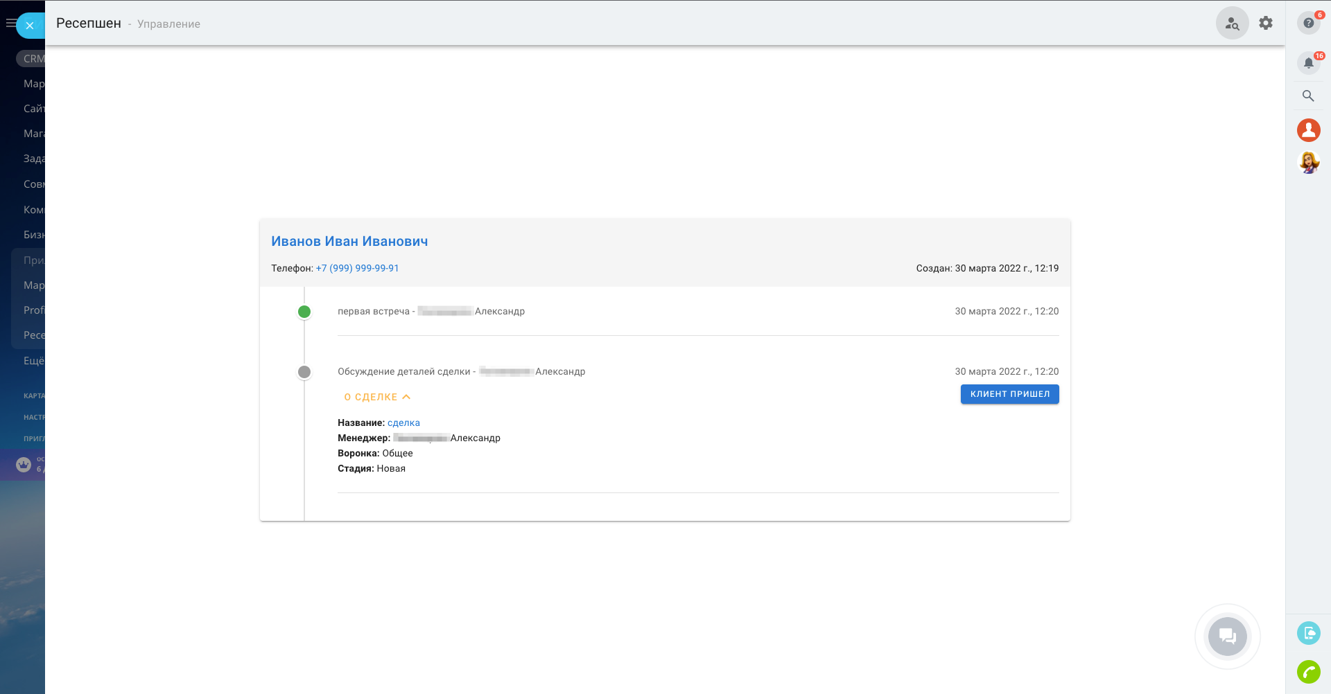Viewport: 1331px width, 694px height.
Task: Open Reception settings gear
Action: [1266, 24]
